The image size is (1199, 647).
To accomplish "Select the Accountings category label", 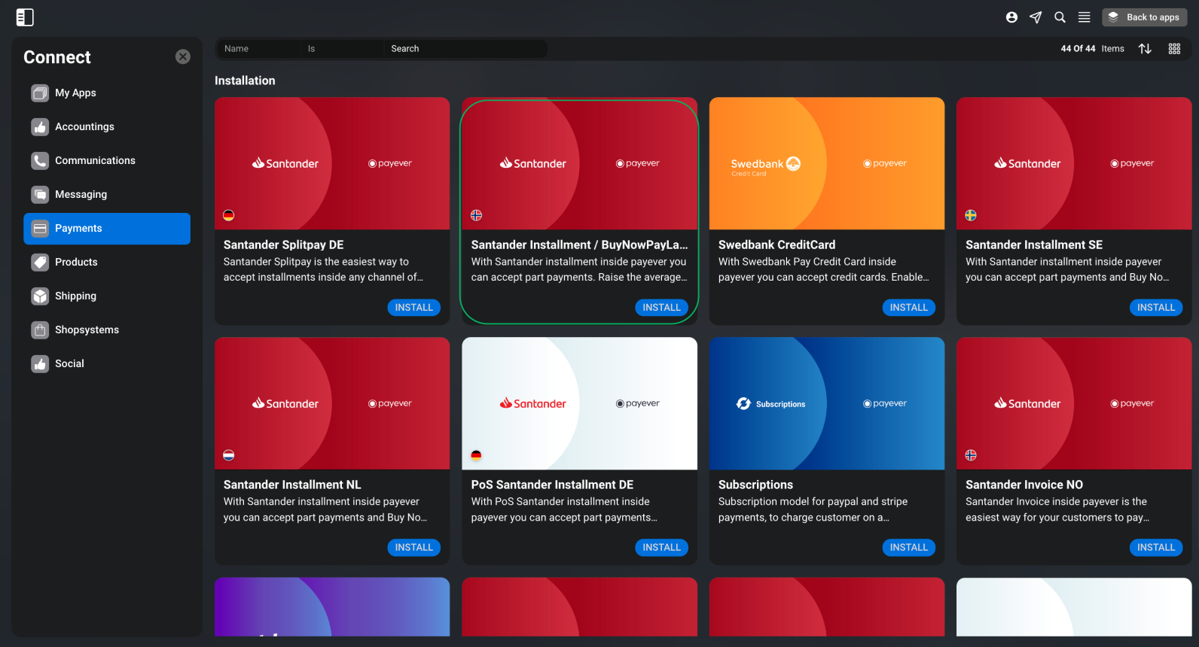I will [x=84, y=127].
